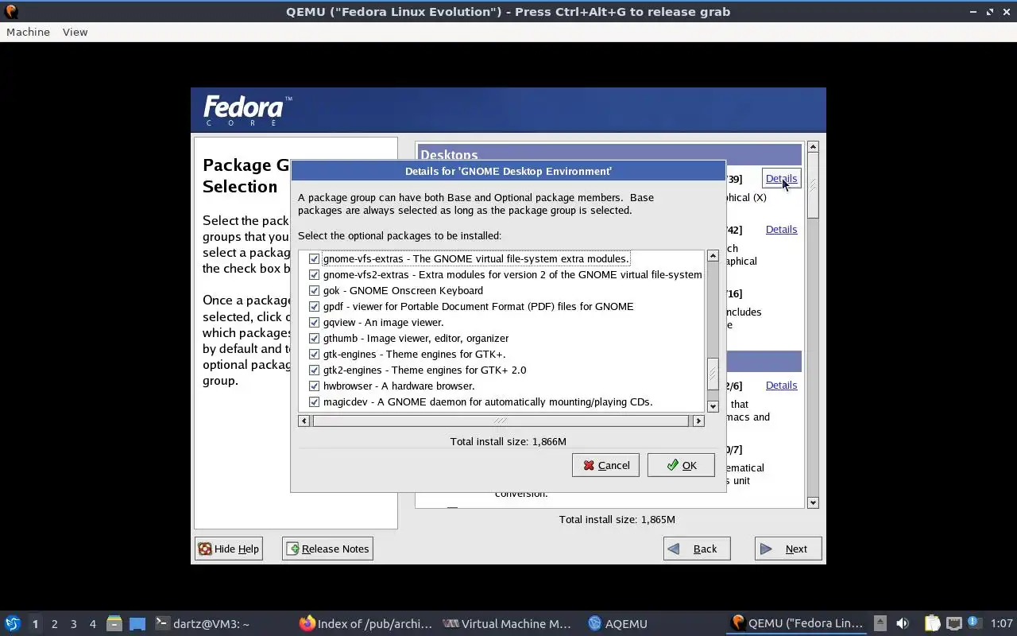
Task: Toggle the magicdev package checkbox
Action: [314, 402]
